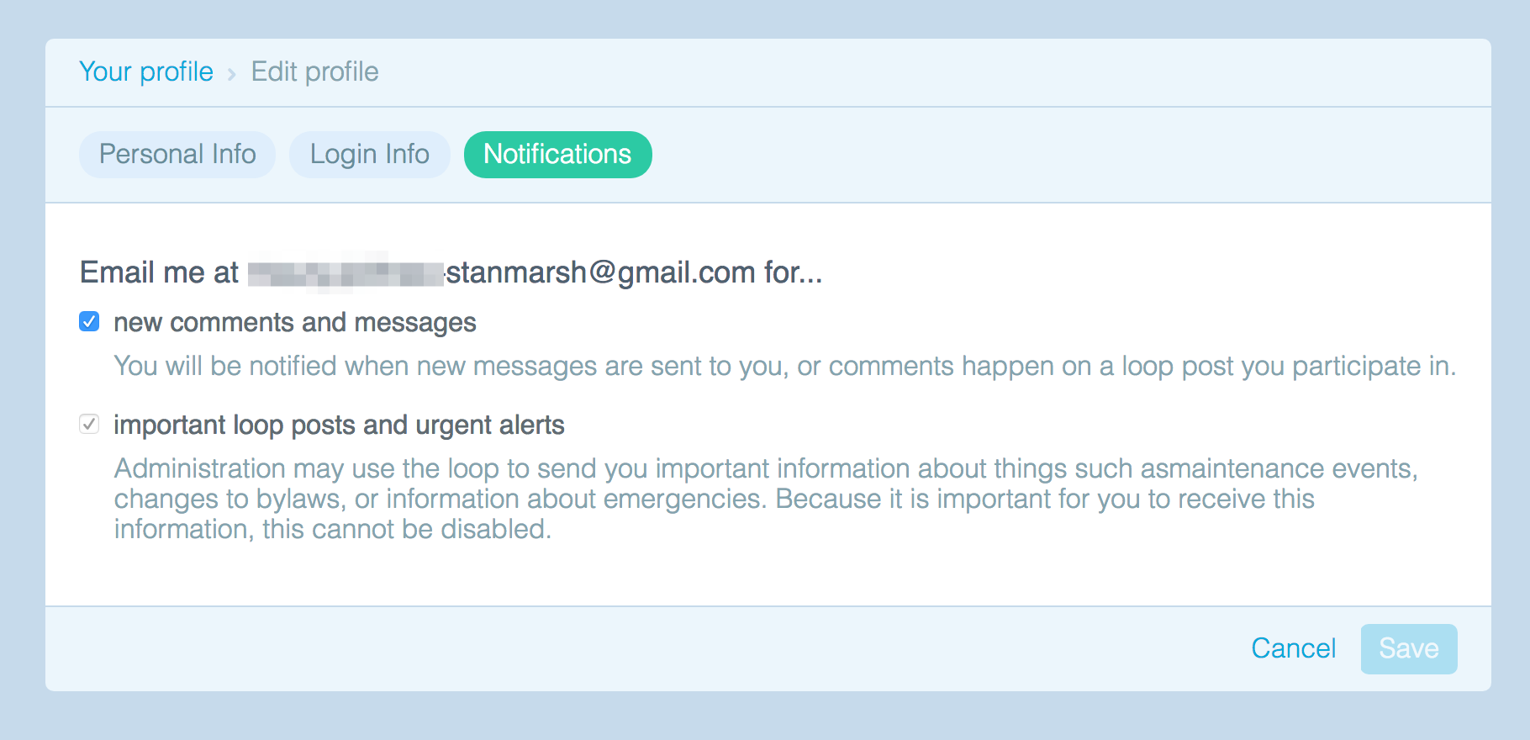Click the green Notifications pill
The image size is (1530, 740).
[557, 154]
